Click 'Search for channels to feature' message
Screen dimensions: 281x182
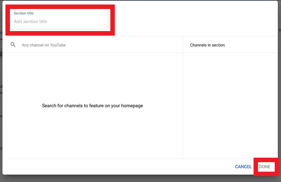92,106
